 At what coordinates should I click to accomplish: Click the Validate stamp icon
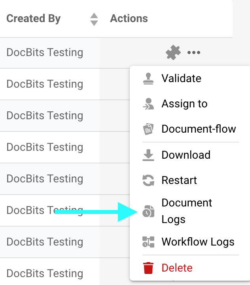point(148,79)
